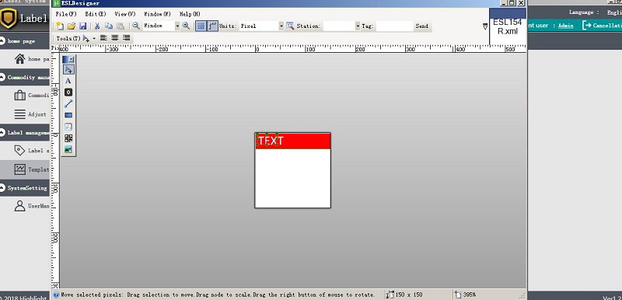Open the home page sidebar item
Viewport: 622px width, 300px height.
(32, 59)
